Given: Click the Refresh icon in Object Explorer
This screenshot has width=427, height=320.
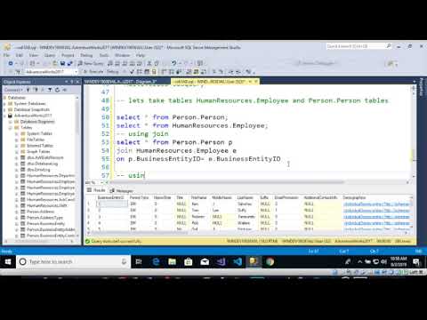Looking at the screenshot, I should (x=57, y=90).
